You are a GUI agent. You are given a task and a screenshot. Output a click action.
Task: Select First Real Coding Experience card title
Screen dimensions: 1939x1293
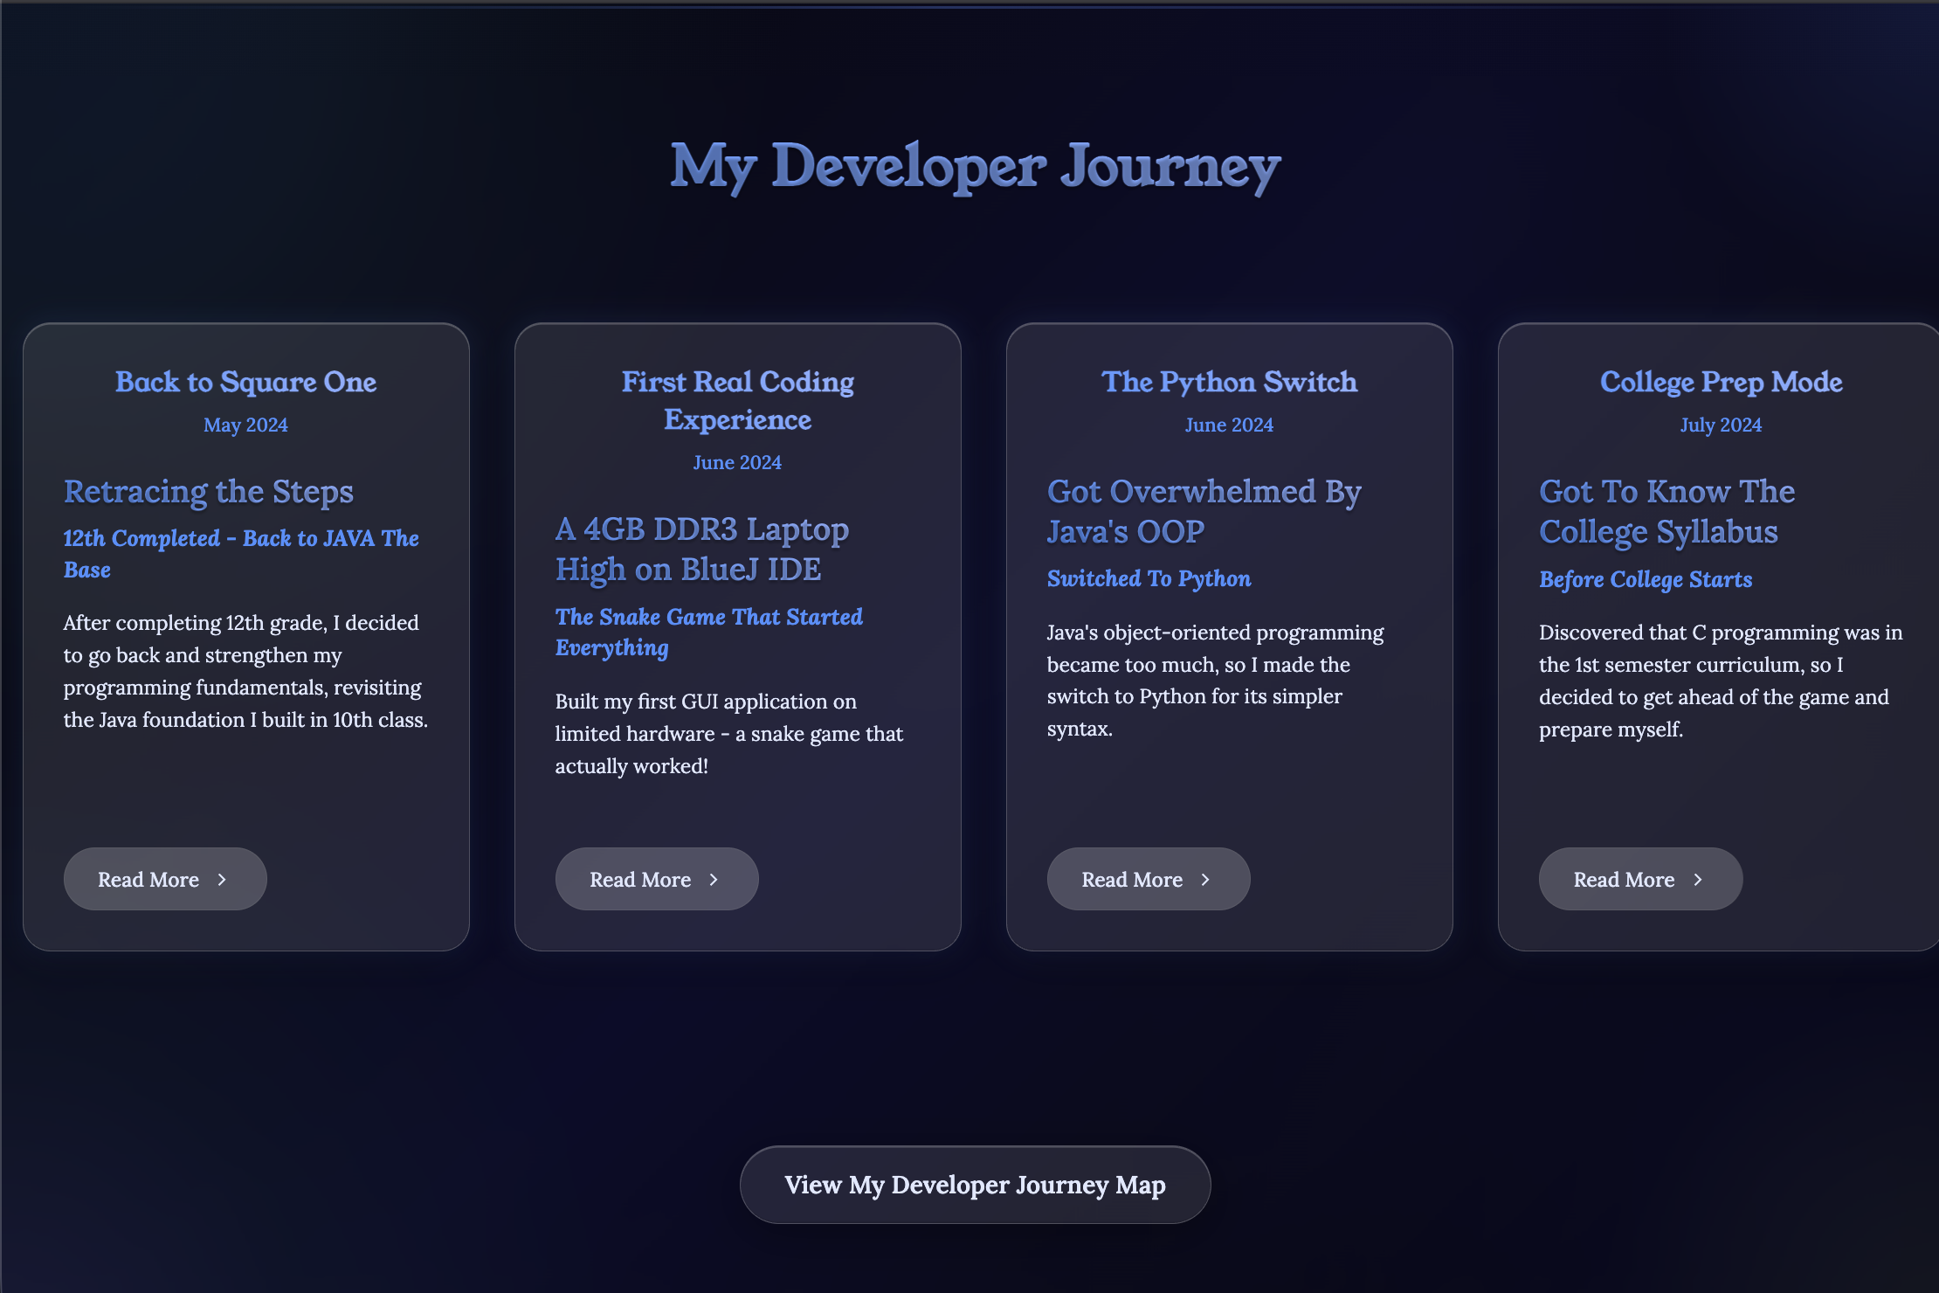[737, 400]
